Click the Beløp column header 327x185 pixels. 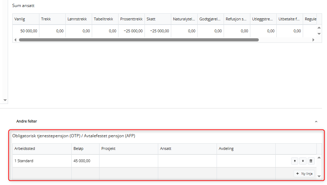[x=85, y=149]
